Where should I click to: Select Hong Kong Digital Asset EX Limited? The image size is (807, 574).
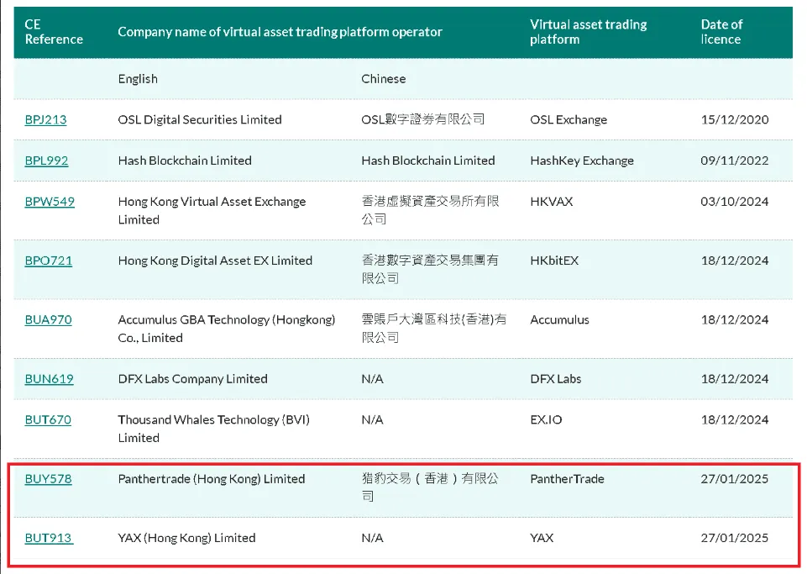point(215,261)
